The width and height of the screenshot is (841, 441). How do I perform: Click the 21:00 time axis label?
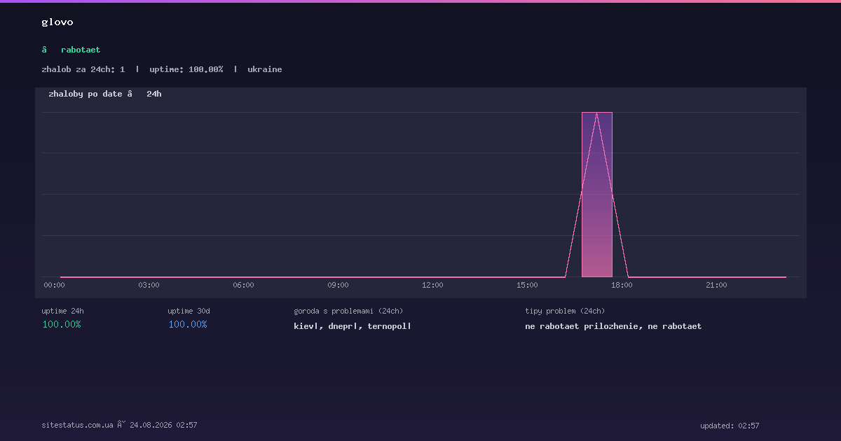716,285
